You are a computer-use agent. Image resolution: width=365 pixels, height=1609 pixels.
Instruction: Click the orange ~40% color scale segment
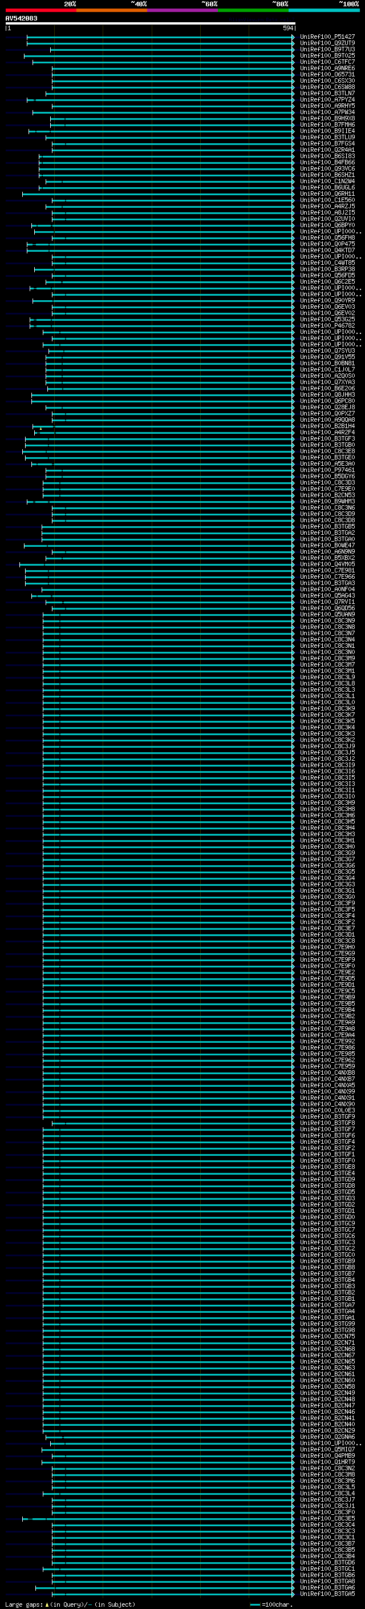coord(112,10)
